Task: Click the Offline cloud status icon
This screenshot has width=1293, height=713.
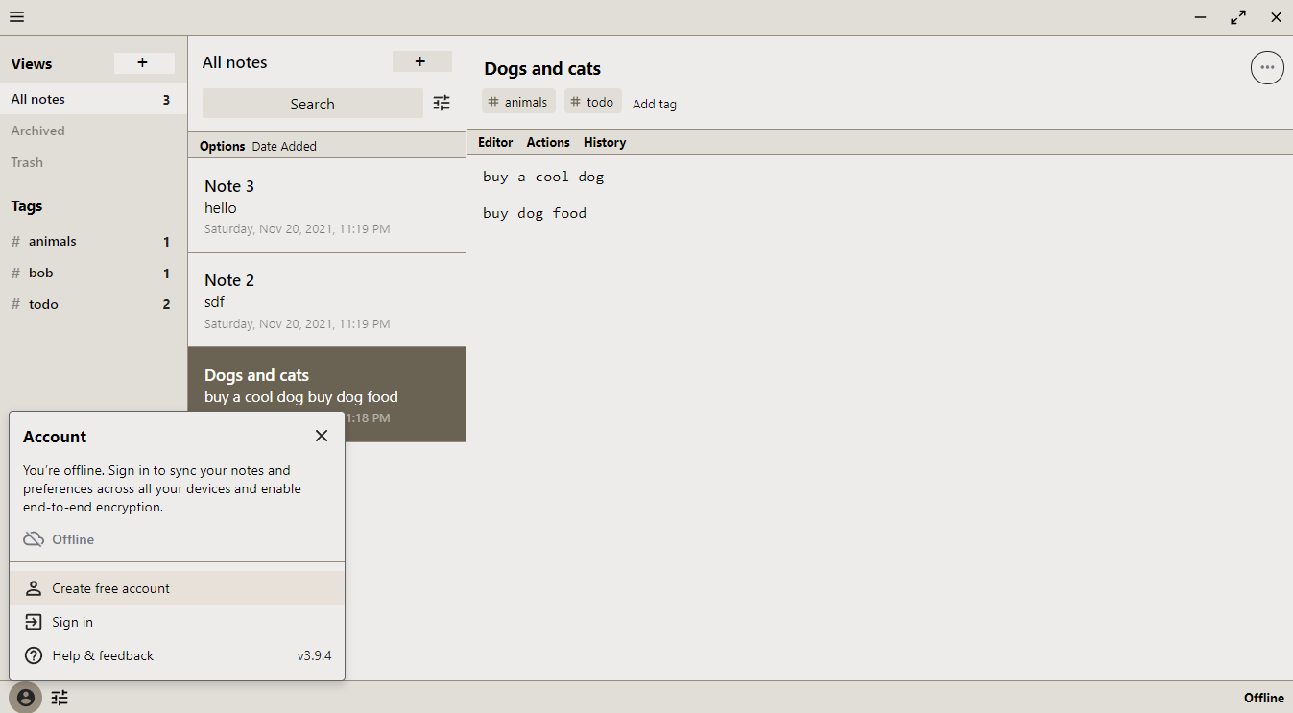Action: [34, 539]
